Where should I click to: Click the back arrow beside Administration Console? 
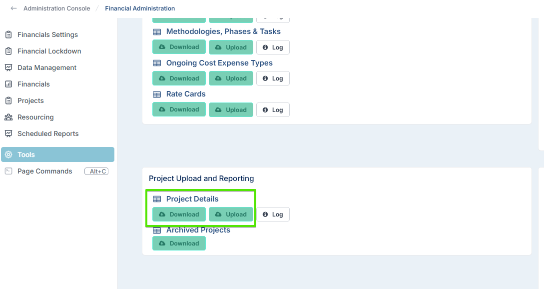pos(13,8)
